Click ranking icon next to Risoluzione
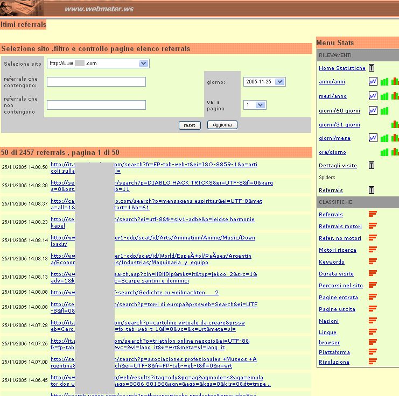This screenshot has height=396, width=399. tap(373, 362)
